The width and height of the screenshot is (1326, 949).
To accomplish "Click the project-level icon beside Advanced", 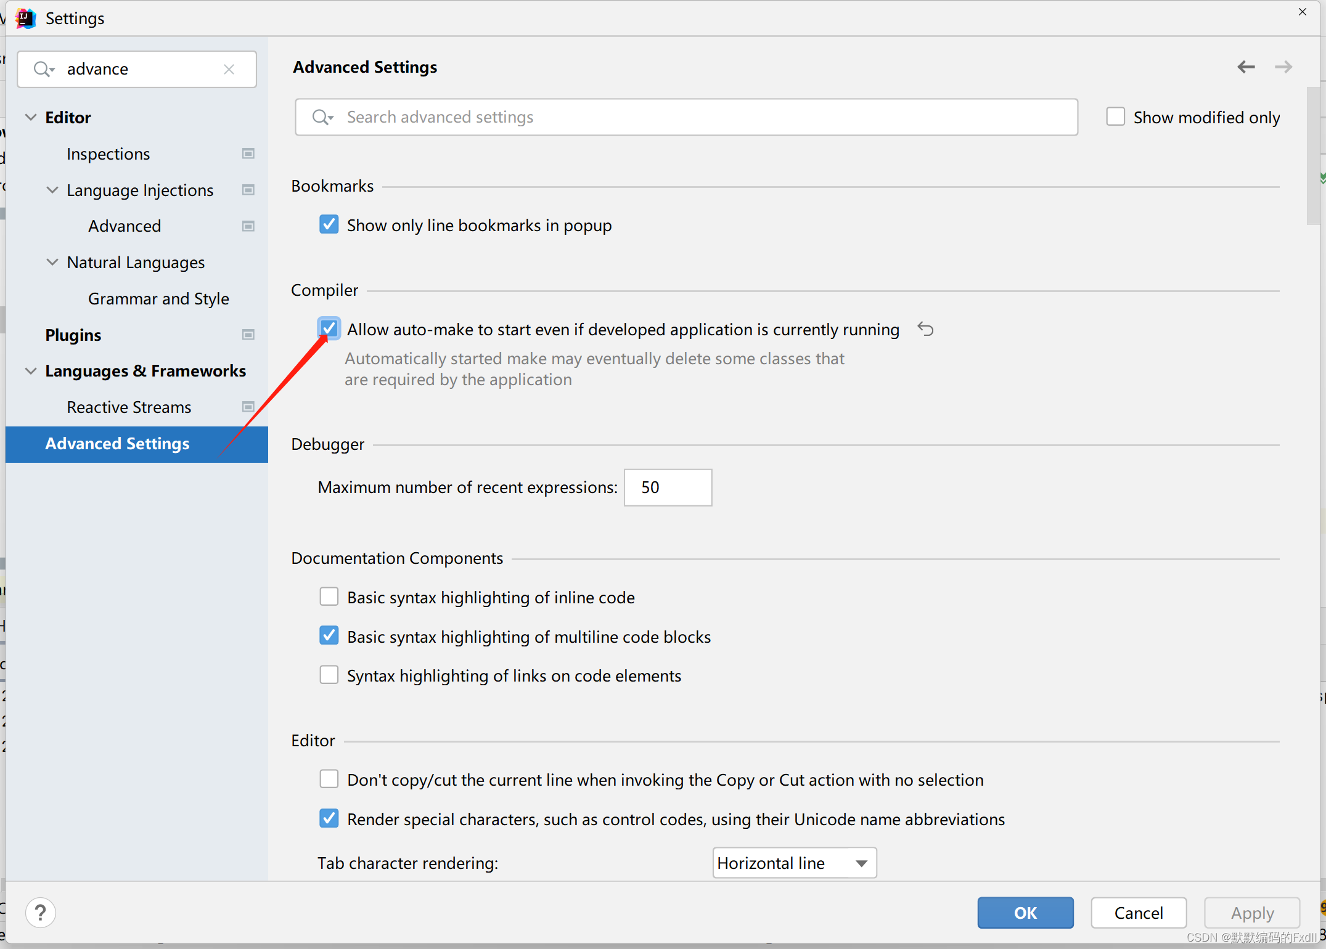I will (x=248, y=226).
